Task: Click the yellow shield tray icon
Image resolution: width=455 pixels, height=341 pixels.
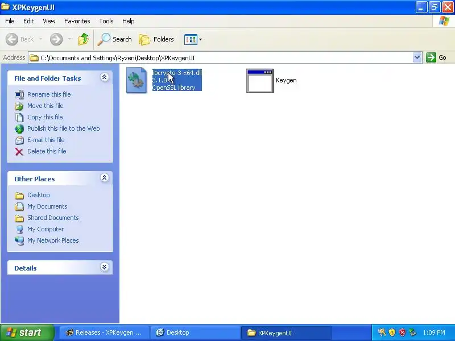Action: tap(392, 332)
